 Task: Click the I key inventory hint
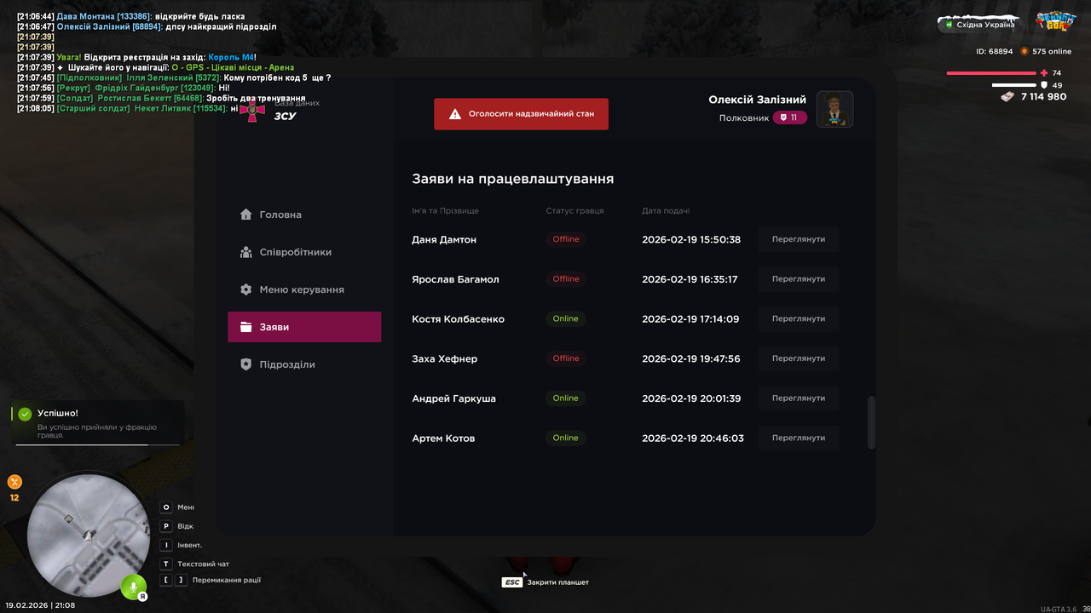pos(166,545)
